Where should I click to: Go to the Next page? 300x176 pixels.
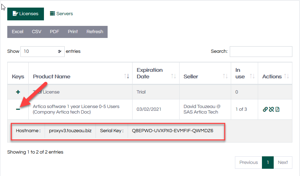pos(283,163)
